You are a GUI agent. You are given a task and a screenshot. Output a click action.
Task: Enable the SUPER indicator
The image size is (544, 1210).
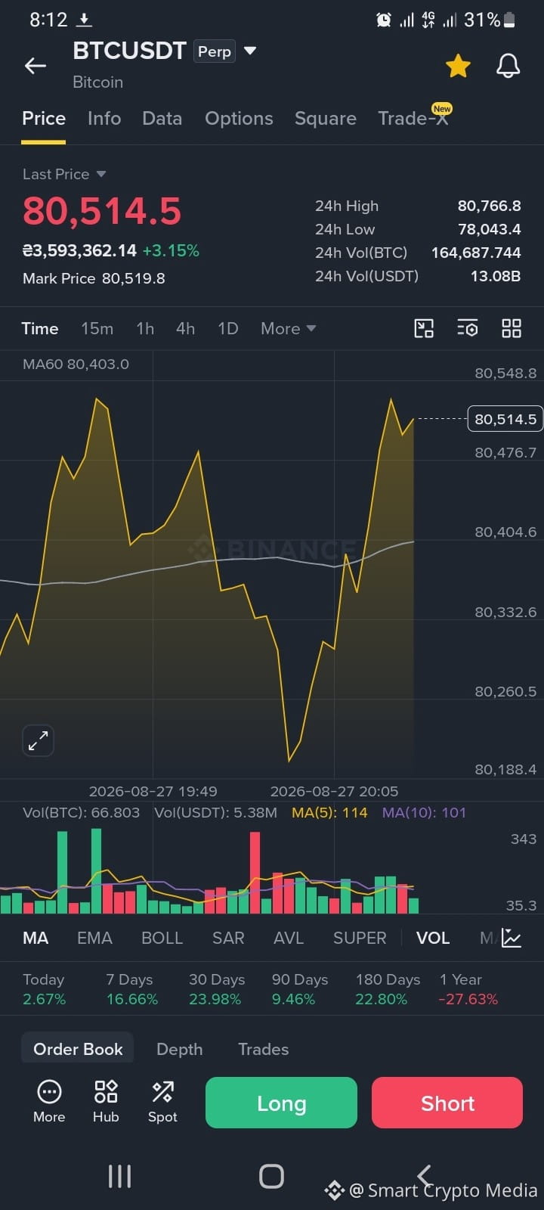(360, 938)
